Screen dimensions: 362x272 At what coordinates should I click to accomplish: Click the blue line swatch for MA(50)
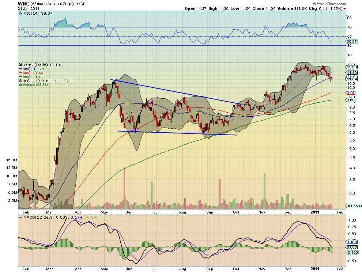tap(20, 69)
